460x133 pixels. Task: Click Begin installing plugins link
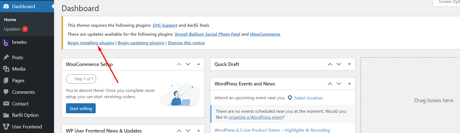pyautogui.click(x=91, y=43)
